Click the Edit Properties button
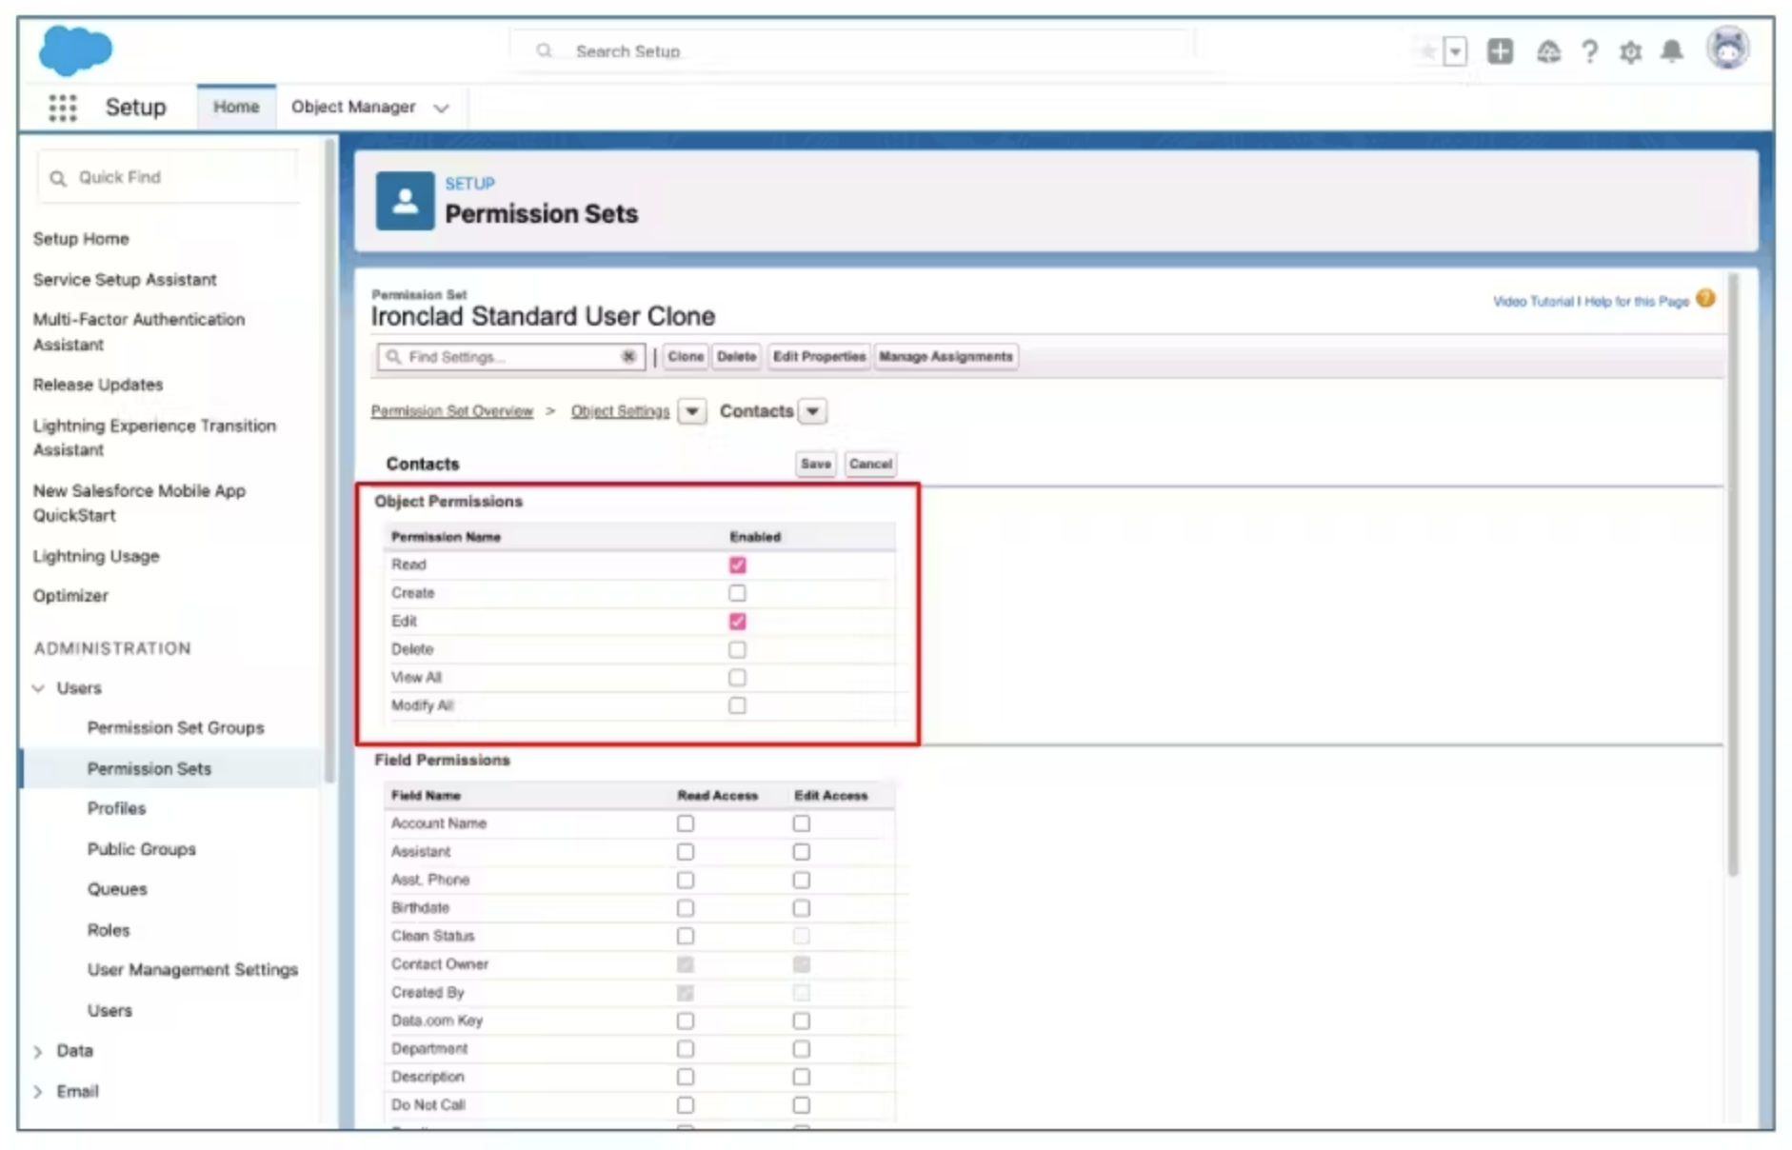The height and width of the screenshot is (1150, 1792). click(x=819, y=357)
